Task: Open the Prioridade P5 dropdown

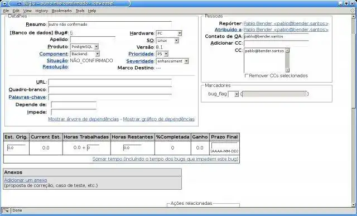Action: (162, 54)
